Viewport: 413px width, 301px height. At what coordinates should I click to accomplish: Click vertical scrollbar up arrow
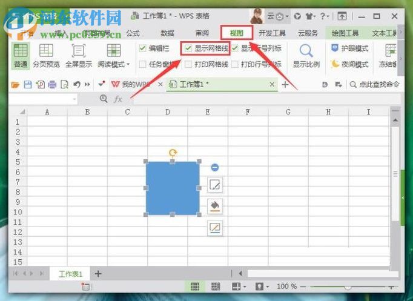395,121
